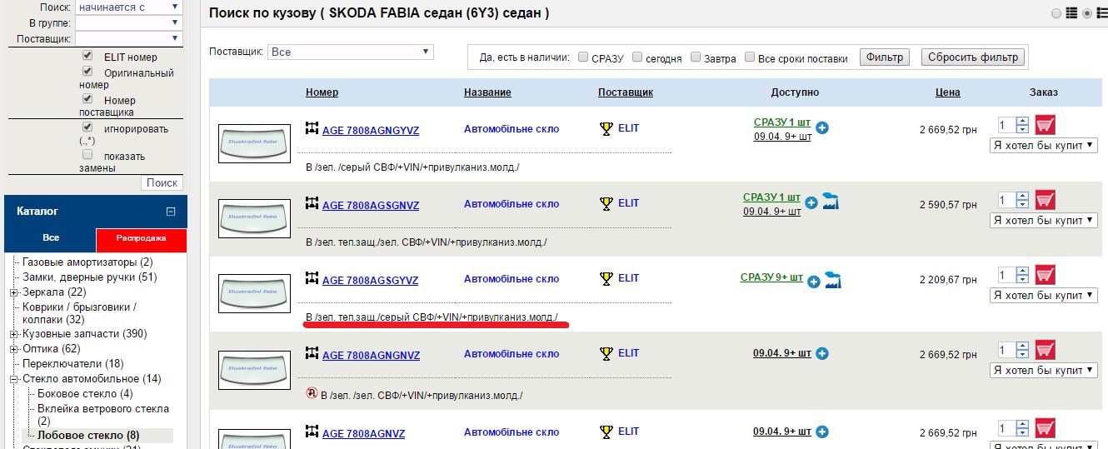
Task: Click the red cart icon for AGE 7808AGSGYVZ
Action: (x=1045, y=276)
